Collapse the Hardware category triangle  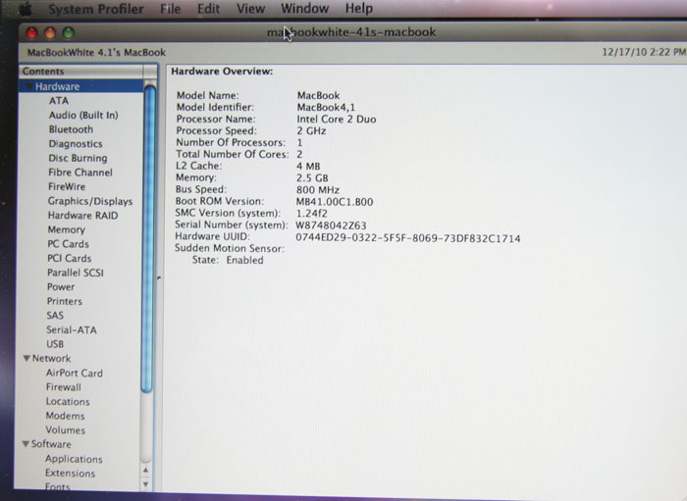[28, 86]
